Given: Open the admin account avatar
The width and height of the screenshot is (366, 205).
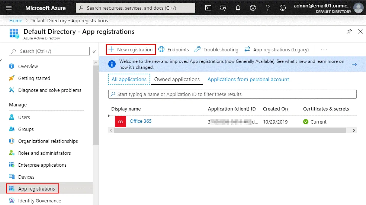Looking at the screenshot, I should point(359,8).
